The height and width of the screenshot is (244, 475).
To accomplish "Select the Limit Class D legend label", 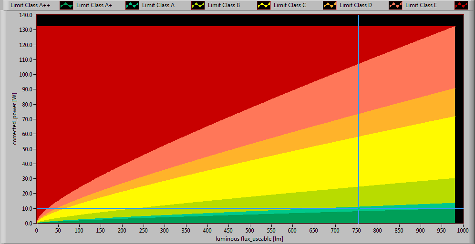I will tap(355, 6).
